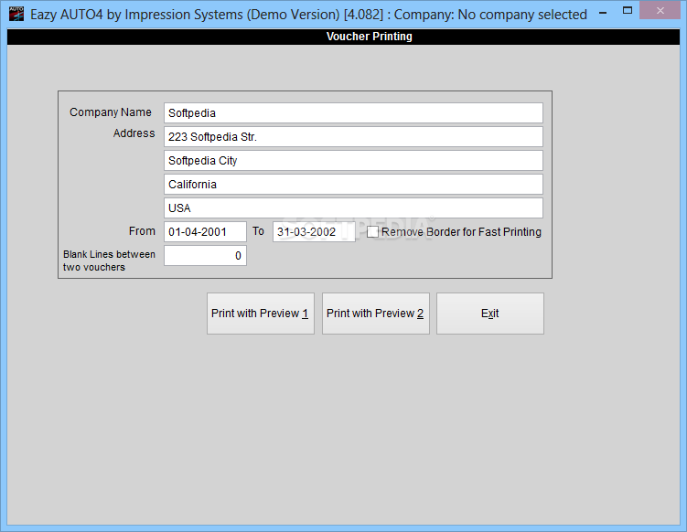Select the Blank Lines between two vouchers field
The height and width of the screenshot is (532, 687).
point(205,256)
